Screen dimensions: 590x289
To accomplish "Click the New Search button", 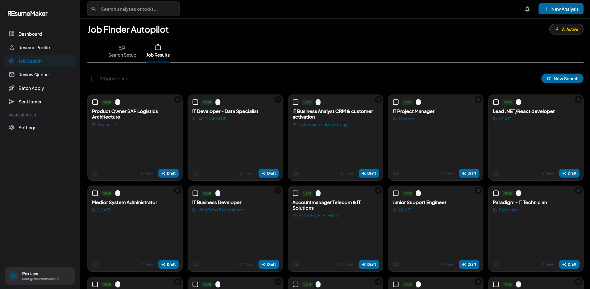I will click(562, 79).
